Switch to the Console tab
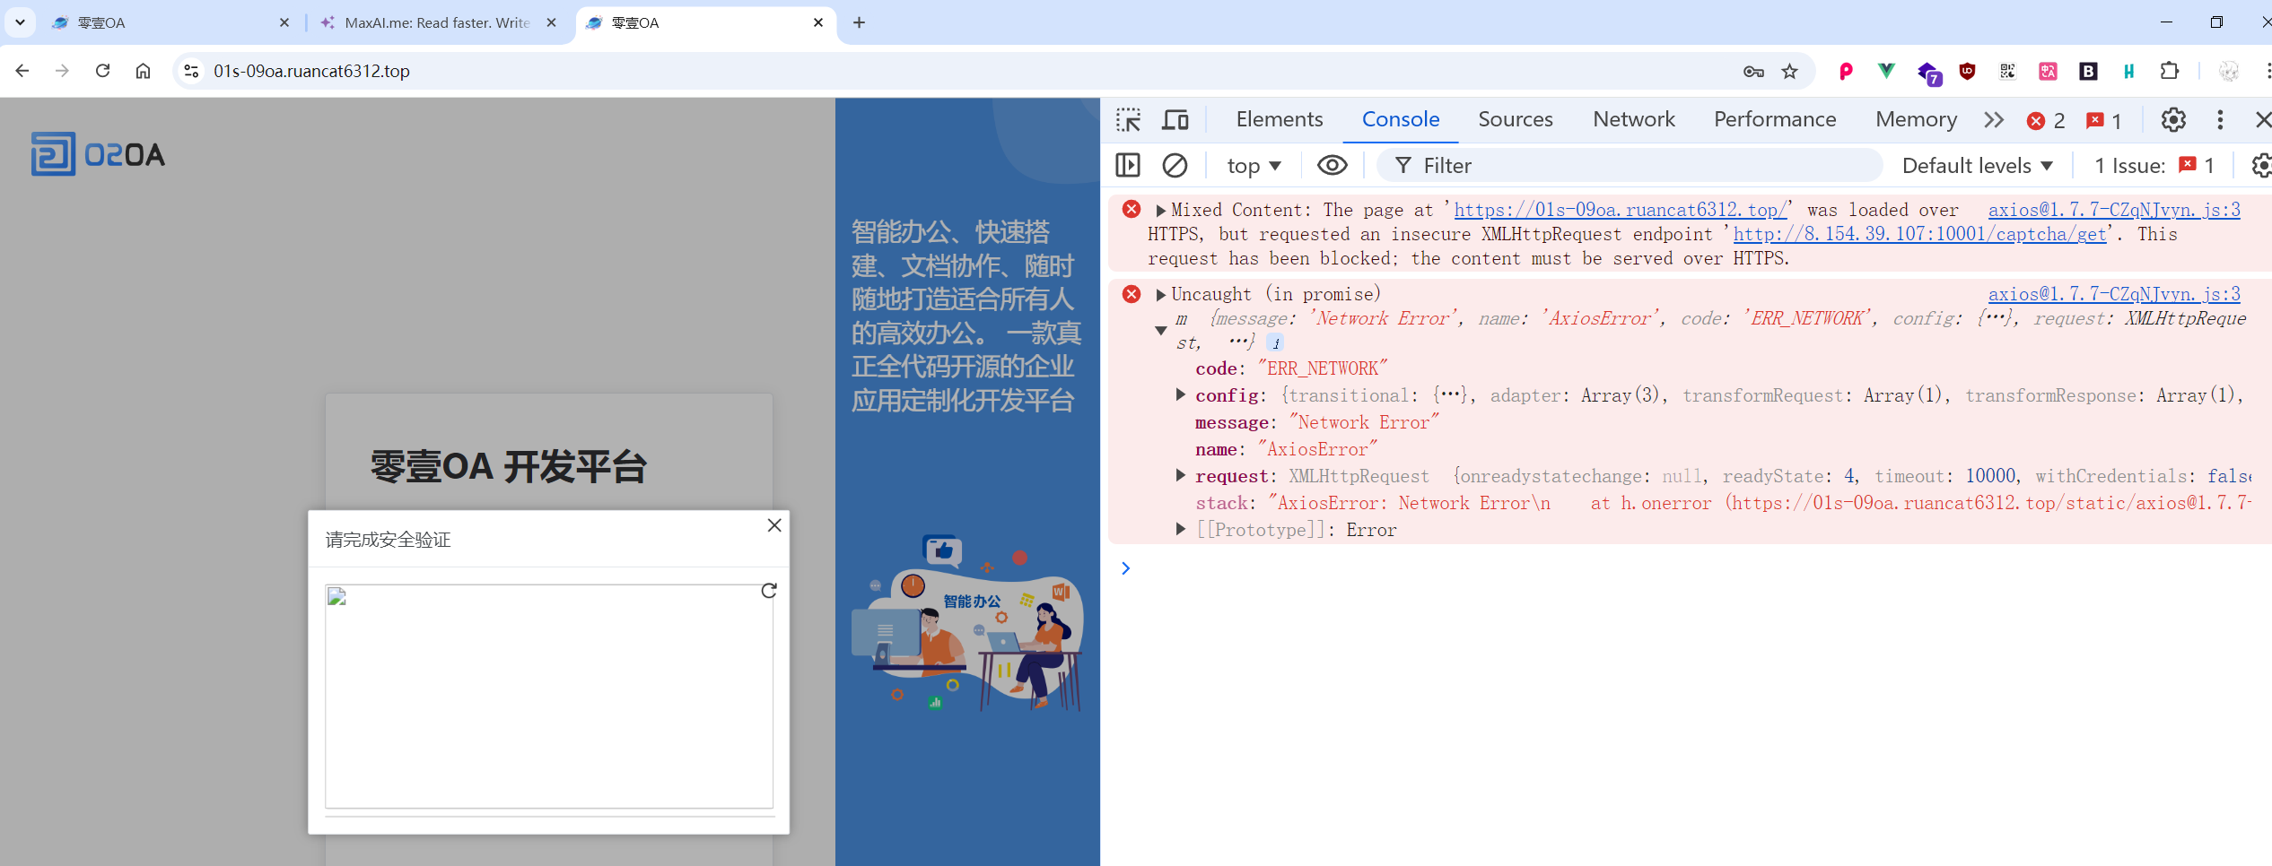The image size is (2272, 866). tap(1400, 119)
